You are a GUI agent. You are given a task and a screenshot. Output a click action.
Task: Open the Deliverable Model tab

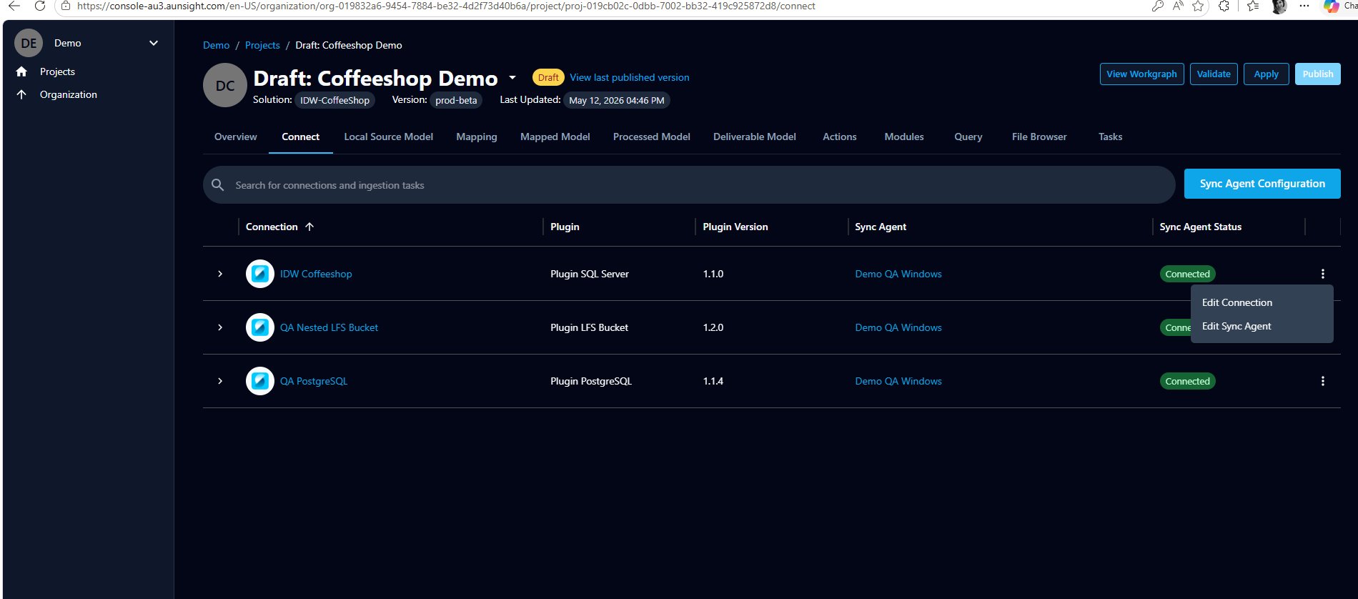click(755, 137)
